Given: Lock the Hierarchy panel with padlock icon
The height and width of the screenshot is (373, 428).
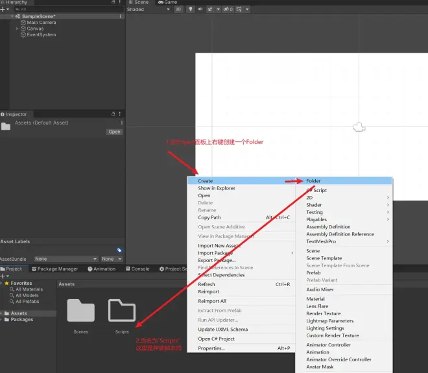Looking at the screenshot, I should 113,2.
